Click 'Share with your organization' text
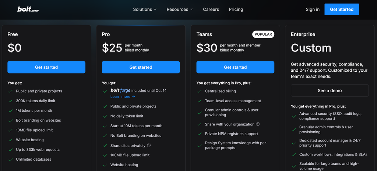The image size is (377, 171). (230, 124)
